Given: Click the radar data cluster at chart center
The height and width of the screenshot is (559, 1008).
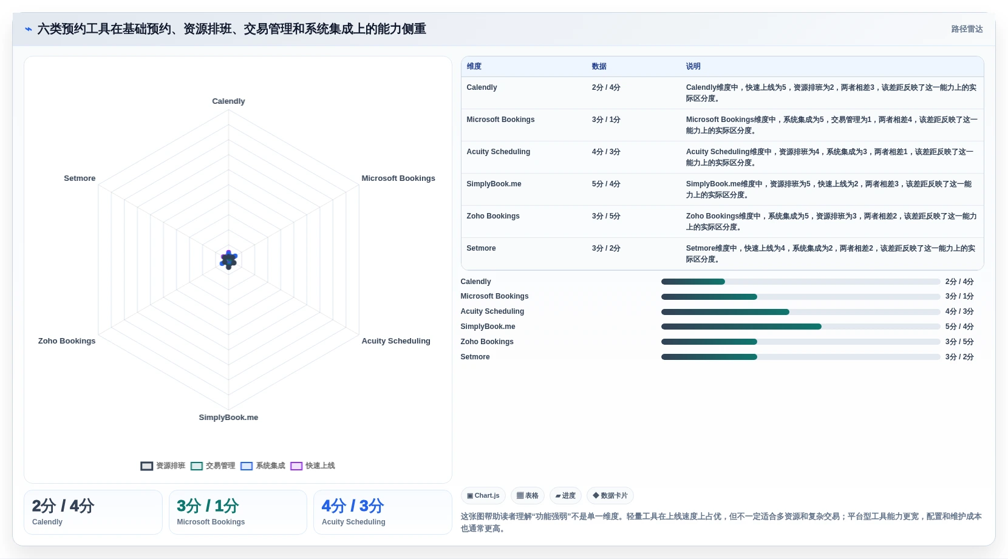Looking at the screenshot, I should click(x=228, y=260).
